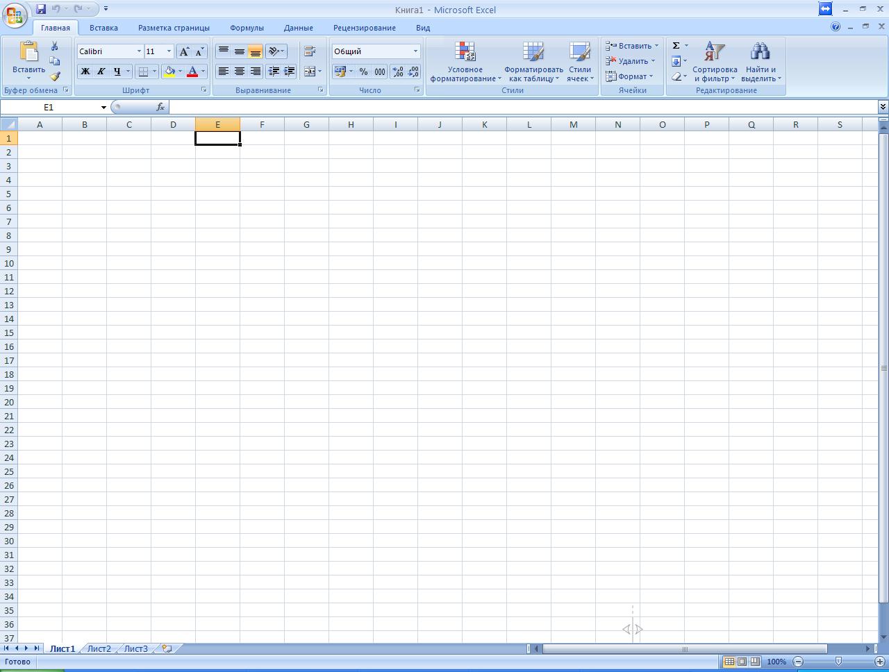The image size is (889, 672).
Task: Open the font size 11 dropdown
Action: (169, 51)
